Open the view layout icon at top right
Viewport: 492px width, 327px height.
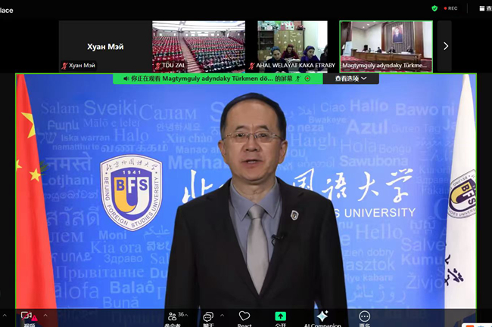483,8
